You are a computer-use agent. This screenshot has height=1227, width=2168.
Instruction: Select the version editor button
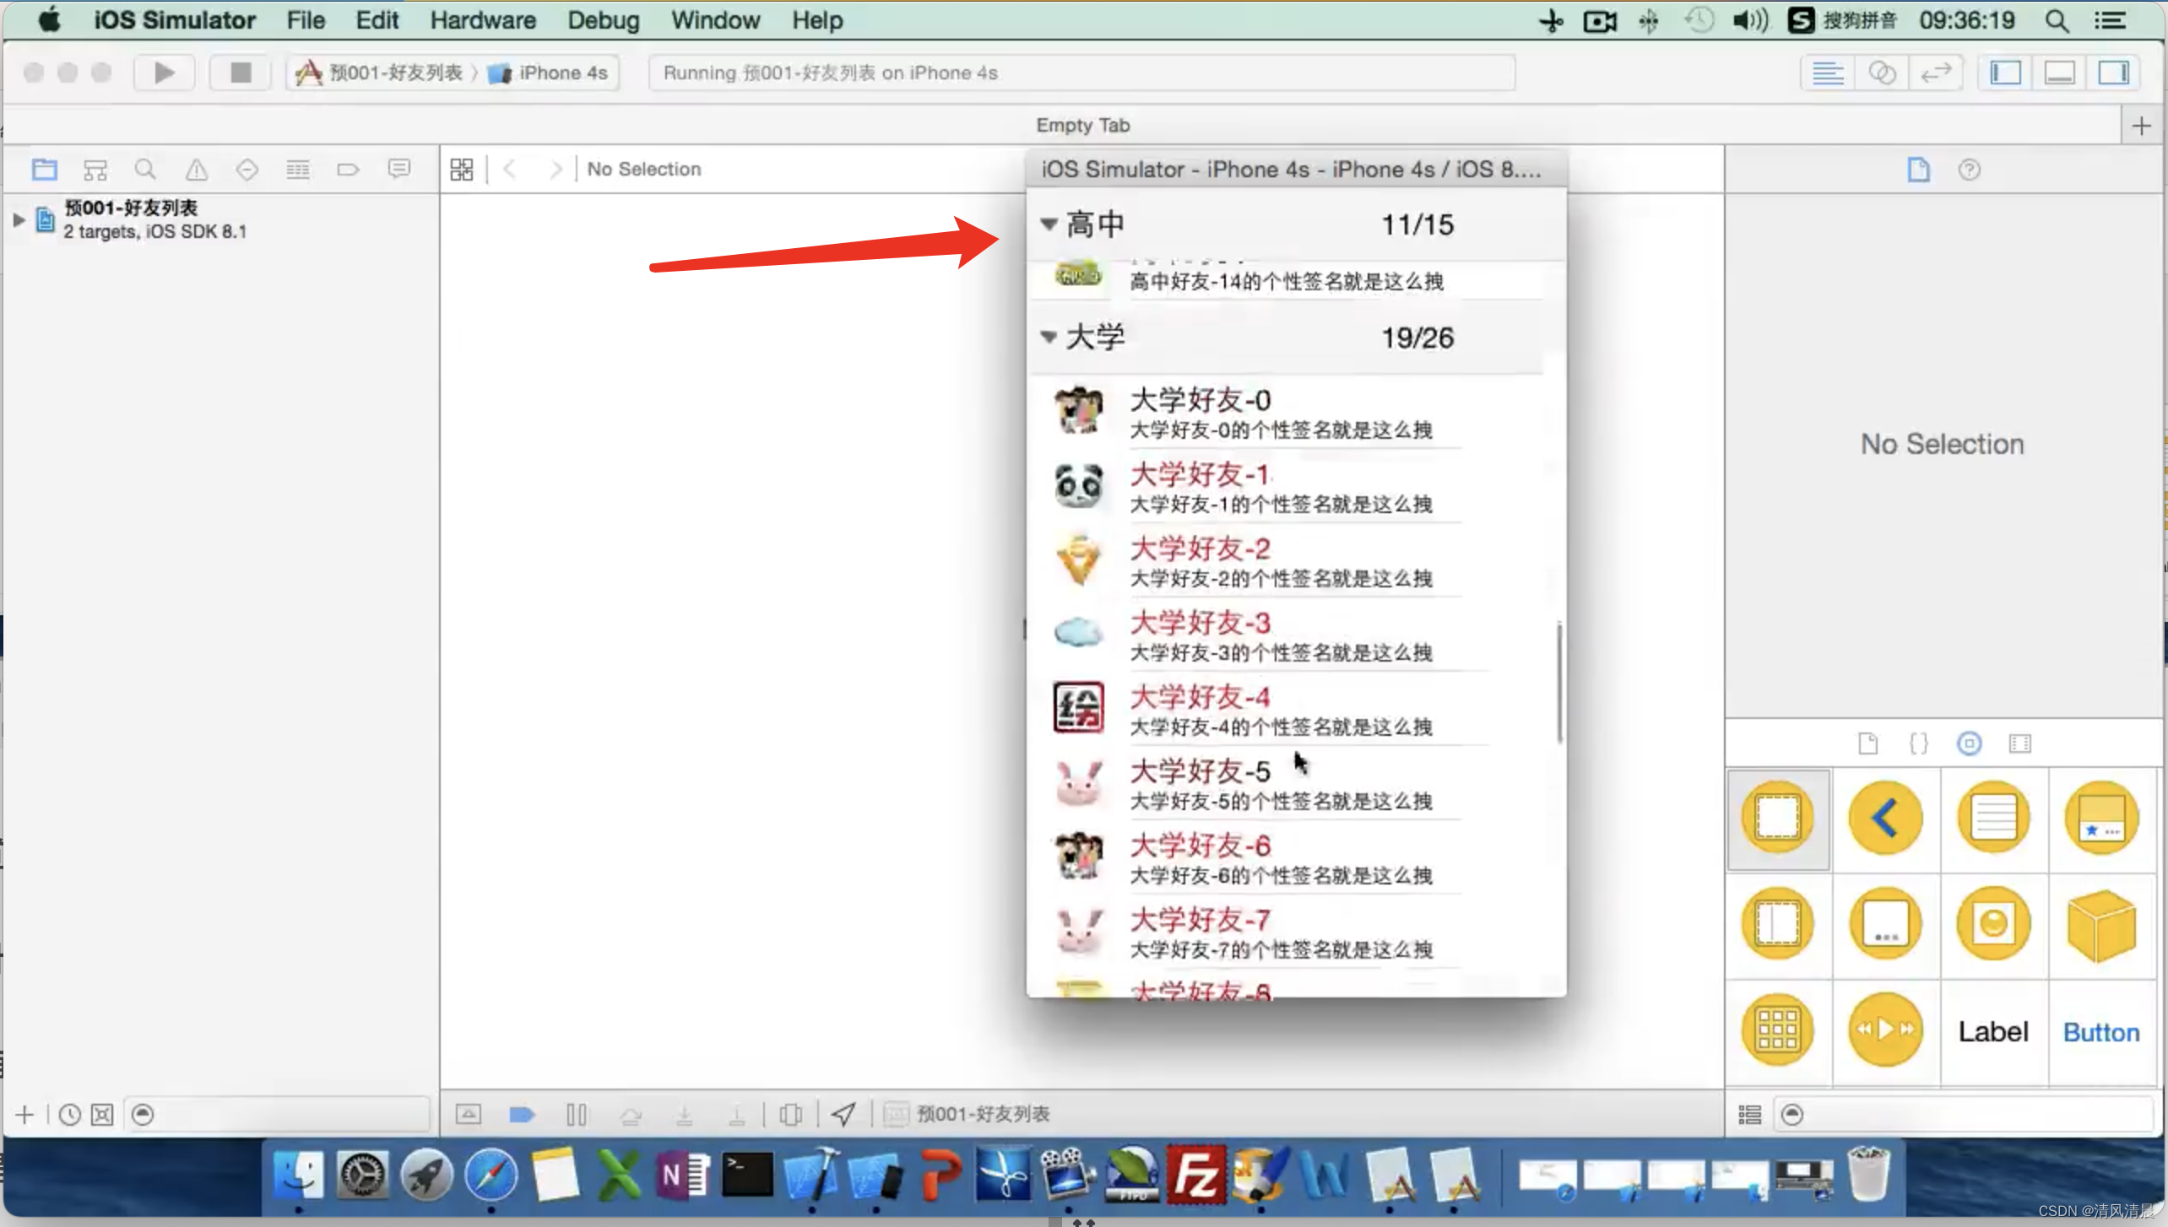coord(1935,73)
